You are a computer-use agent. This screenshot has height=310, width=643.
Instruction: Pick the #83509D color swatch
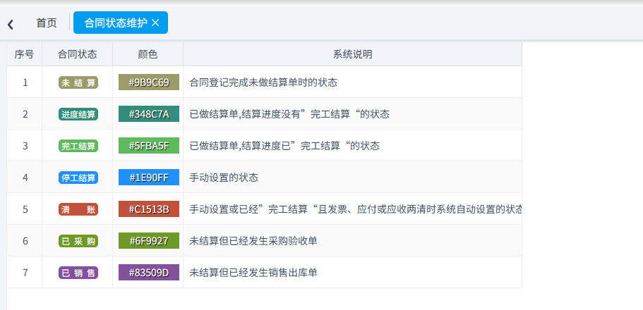click(x=149, y=273)
